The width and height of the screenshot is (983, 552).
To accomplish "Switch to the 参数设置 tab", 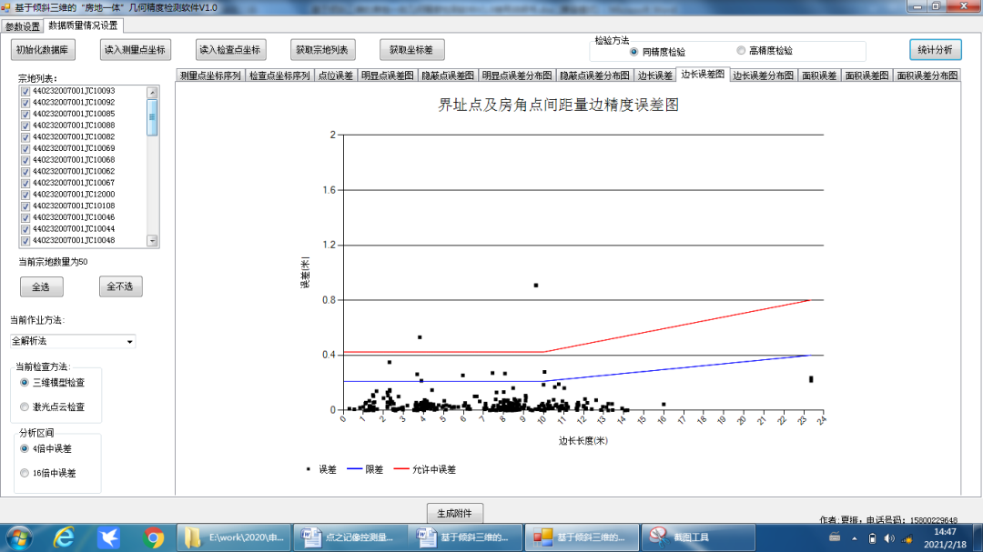I will (23, 26).
